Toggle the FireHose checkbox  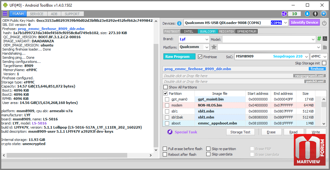coord(200,57)
